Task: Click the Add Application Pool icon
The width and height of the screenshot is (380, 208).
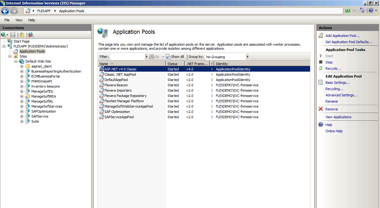Action: click(x=321, y=36)
